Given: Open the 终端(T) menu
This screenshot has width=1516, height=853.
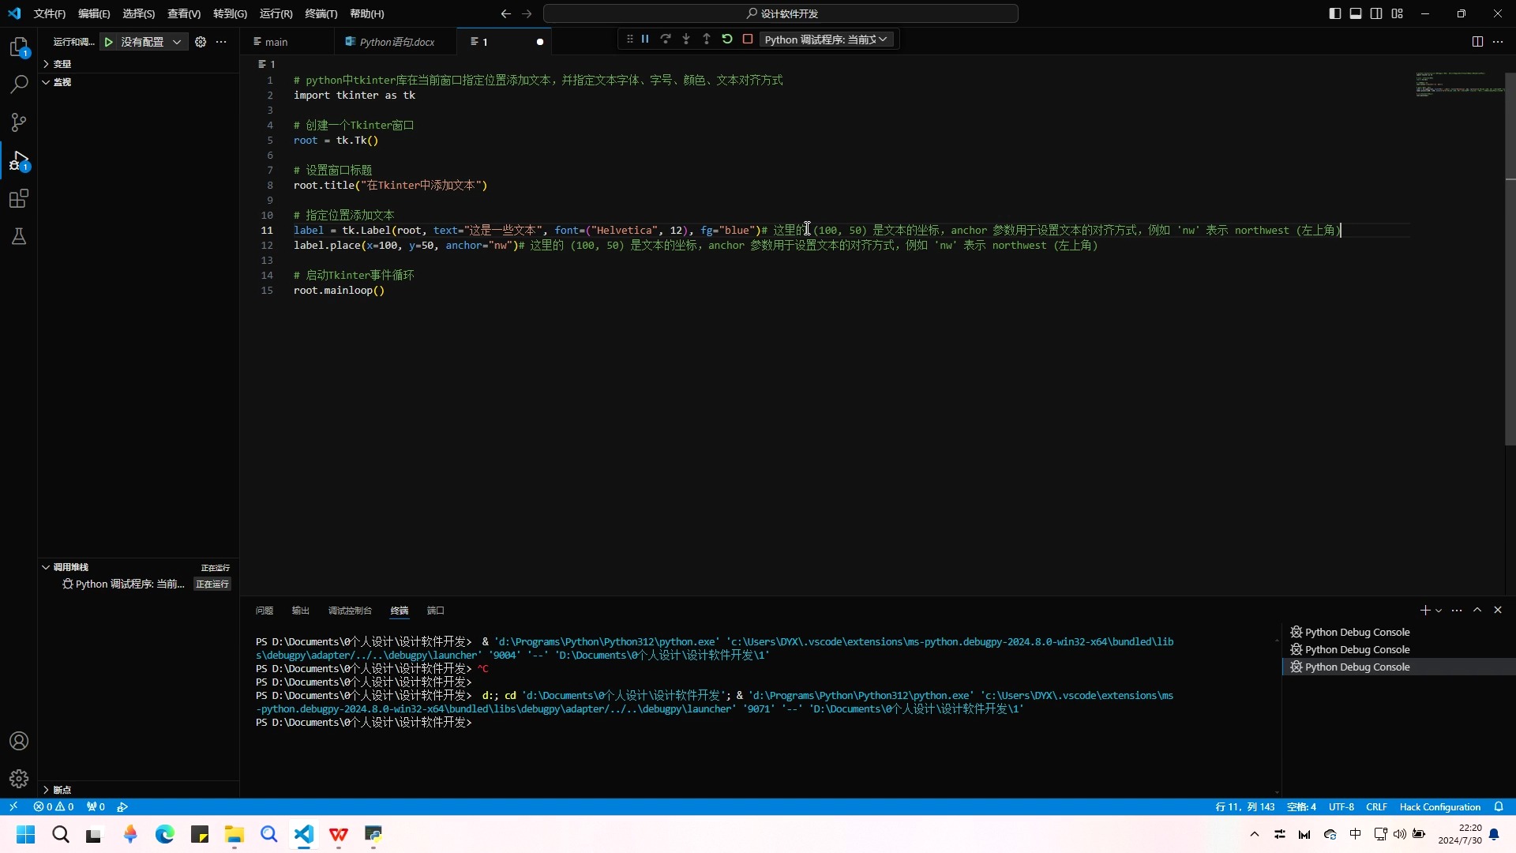Looking at the screenshot, I should tap(321, 13).
